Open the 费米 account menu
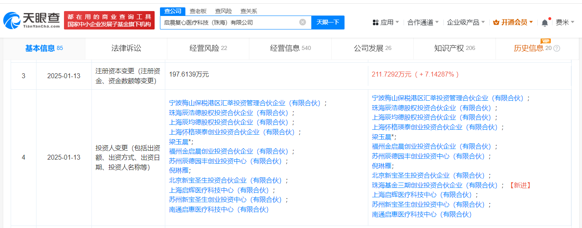 click(565, 23)
